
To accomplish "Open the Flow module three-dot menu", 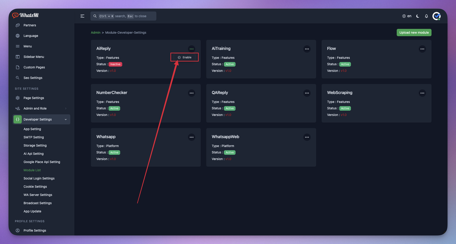I will [422, 49].
